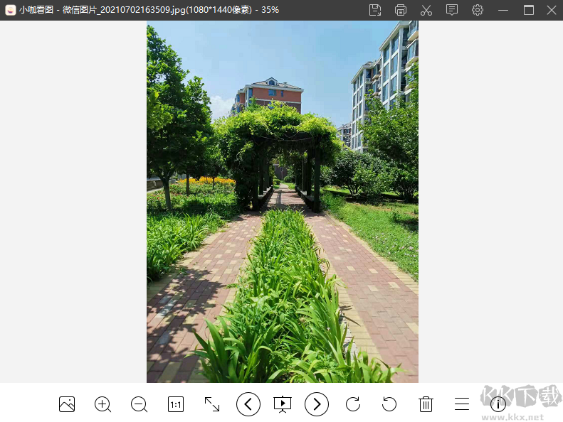The height and width of the screenshot is (422, 563).
Task: Rotate the image clockwise
Action: (353, 404)
